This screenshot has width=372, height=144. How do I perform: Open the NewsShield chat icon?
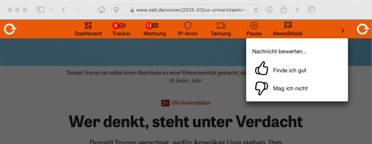point(288,29)
